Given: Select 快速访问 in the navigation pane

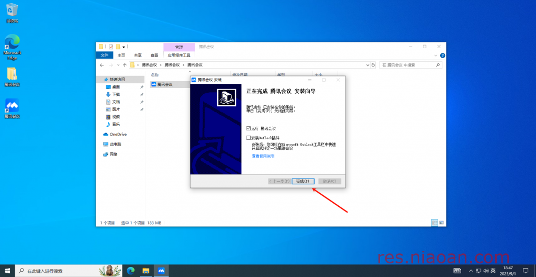Looking at the screenshot, I should [x=120, y=80].
